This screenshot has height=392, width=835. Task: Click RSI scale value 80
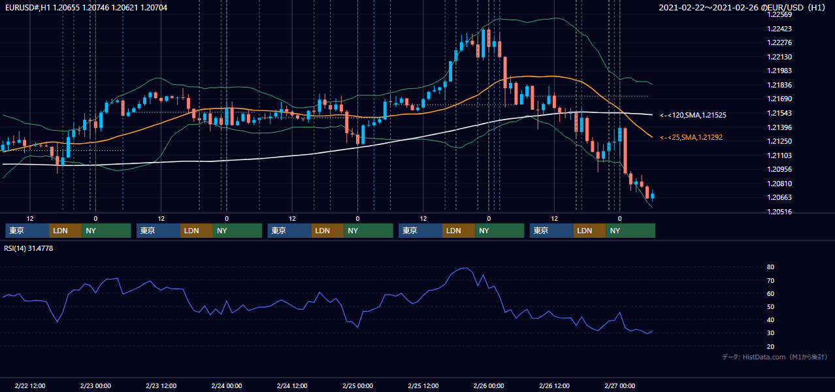tap(771, 267)
